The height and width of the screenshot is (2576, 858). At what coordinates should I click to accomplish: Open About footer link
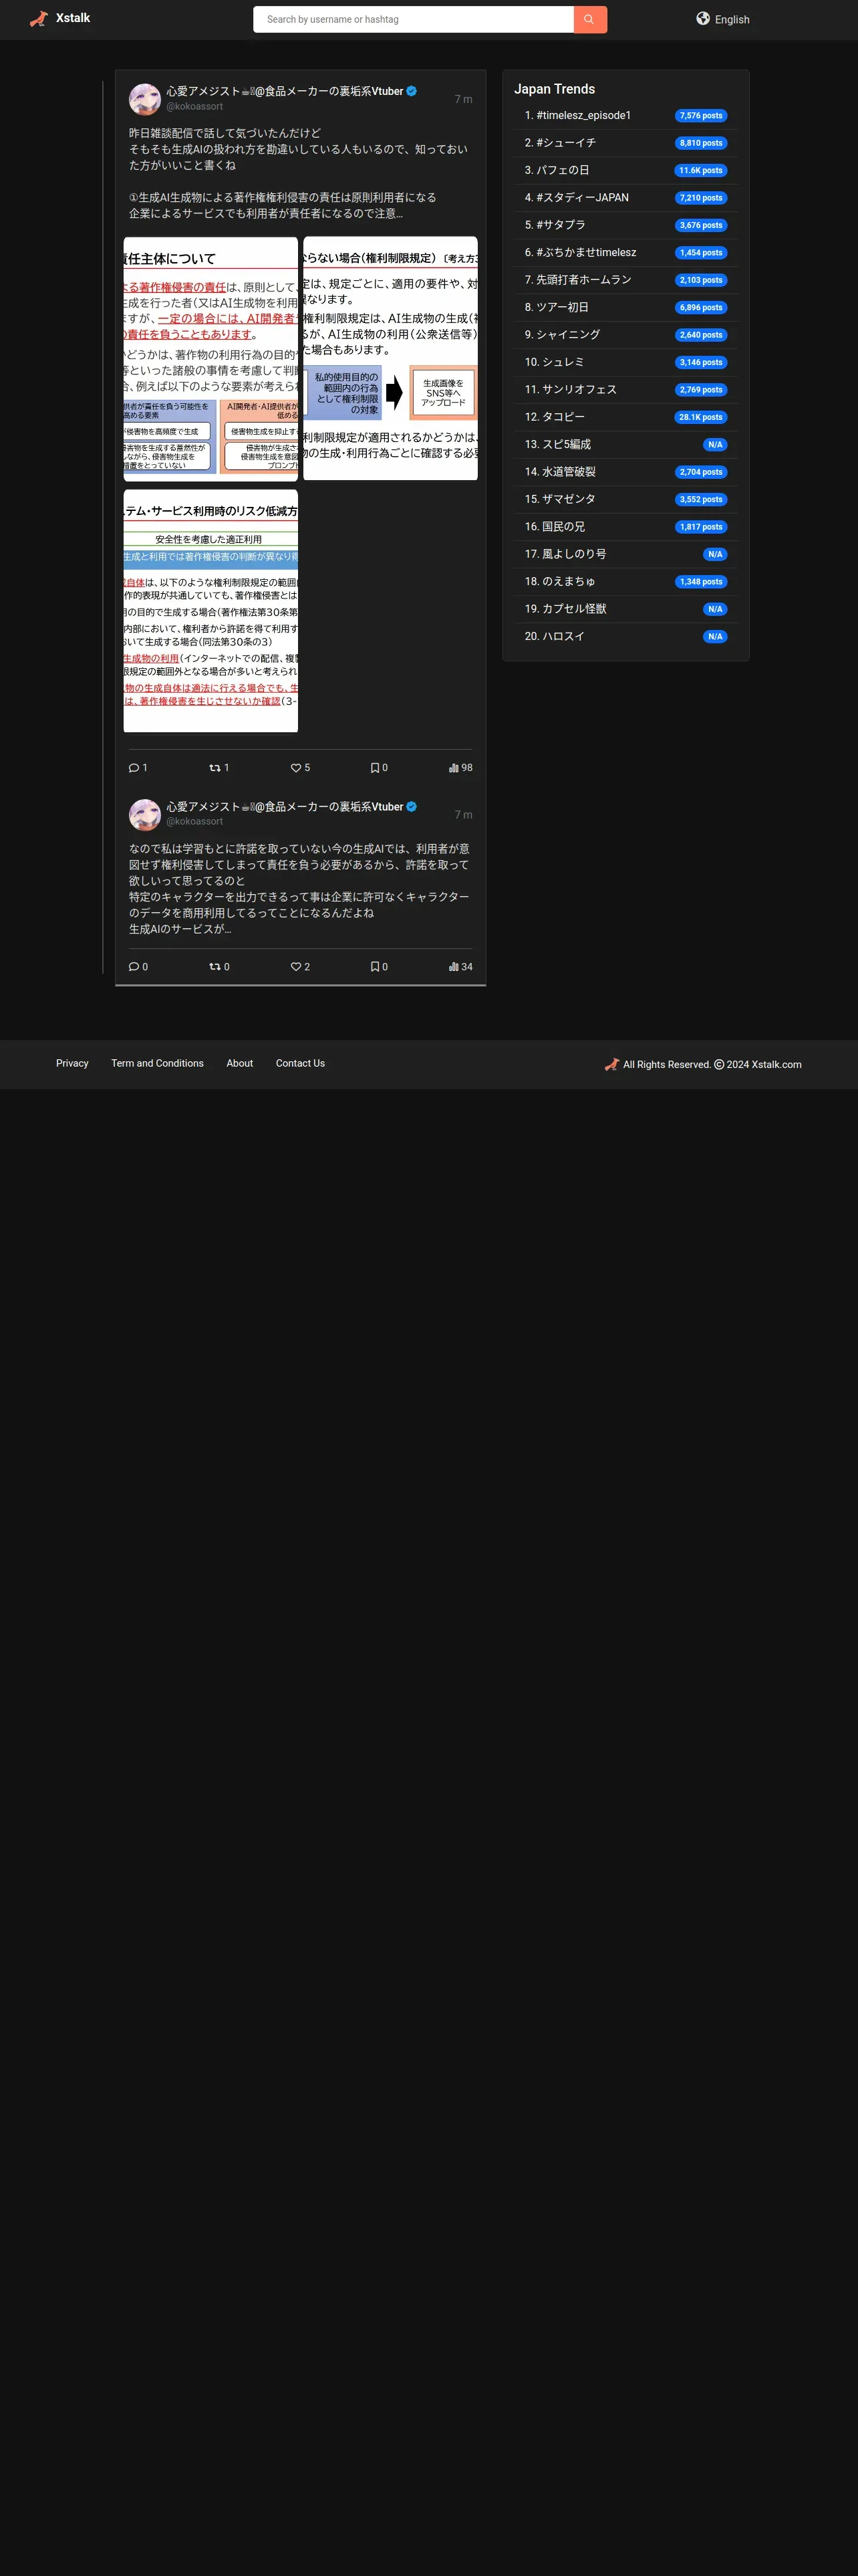[x=240, y=1063]
